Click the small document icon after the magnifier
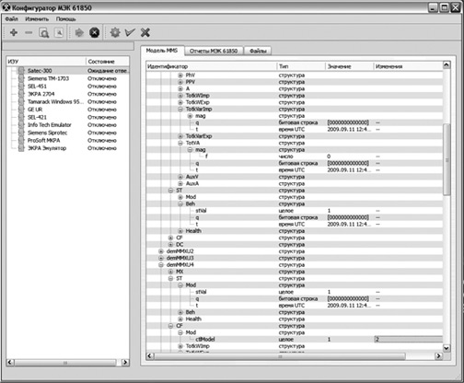 (59, 32)
